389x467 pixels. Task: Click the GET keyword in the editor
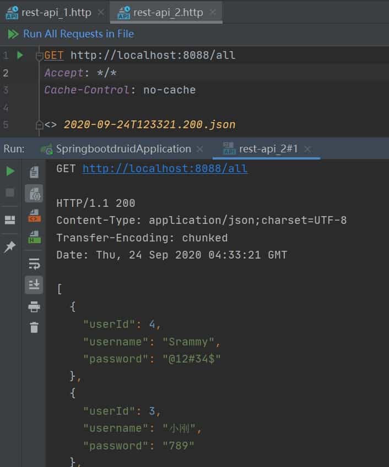(53, 56)
